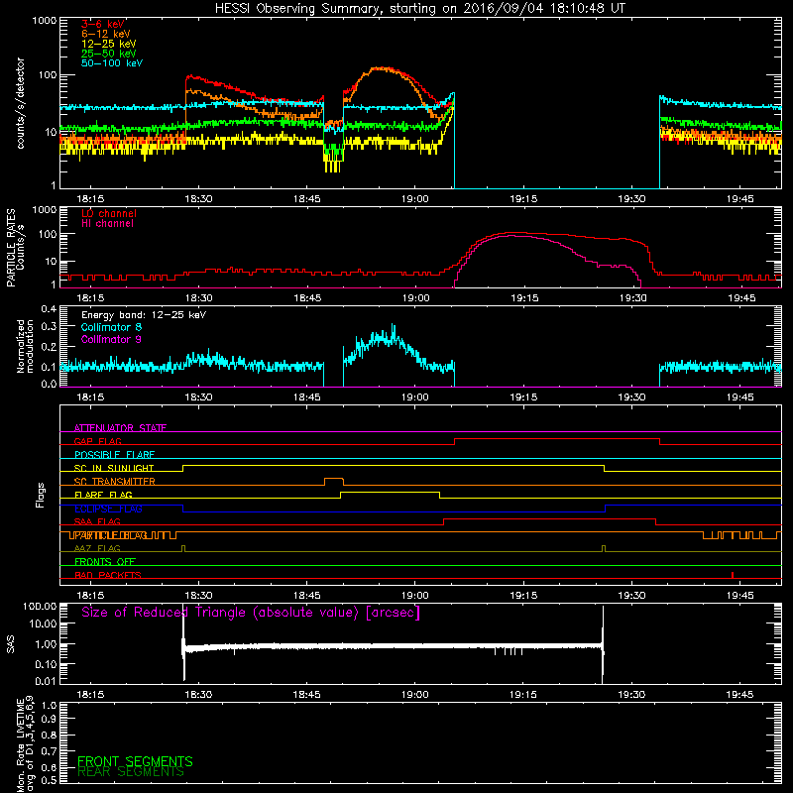Select the ECLIPSE FLAG label
This screenshot has width=793, height=793.
108,509
